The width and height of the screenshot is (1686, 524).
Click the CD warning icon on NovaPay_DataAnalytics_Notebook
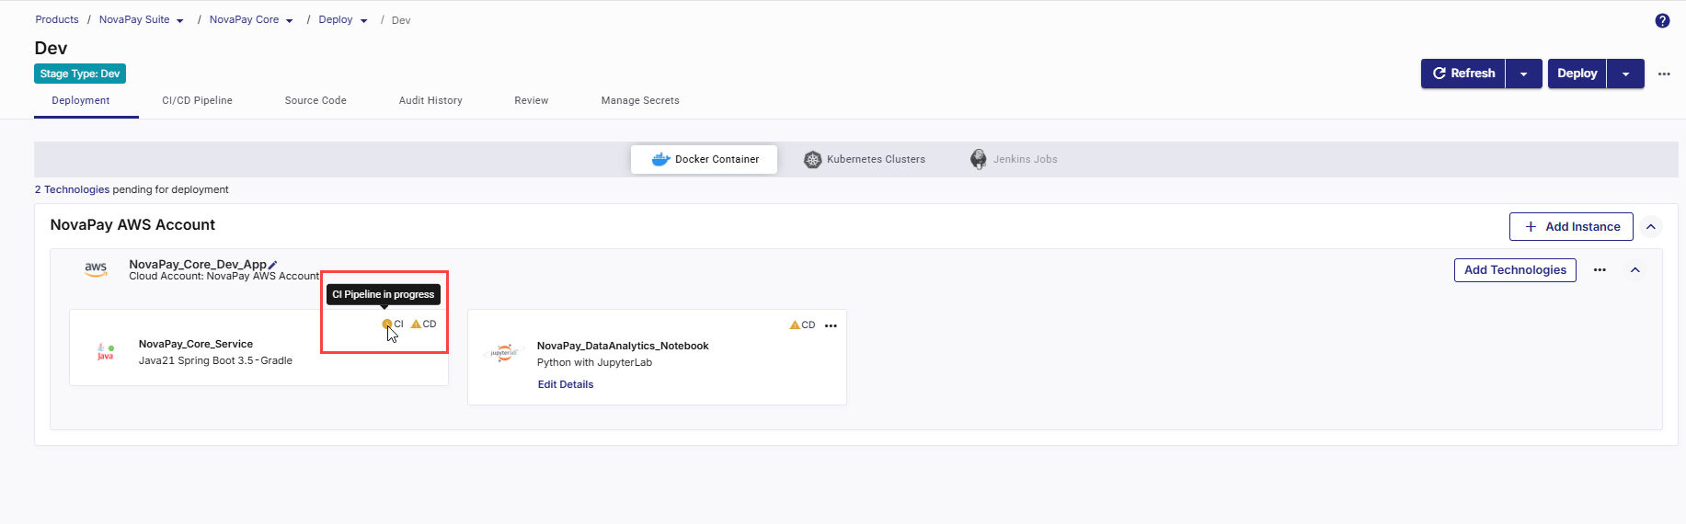pyautogui.click(x=795, y=325)
